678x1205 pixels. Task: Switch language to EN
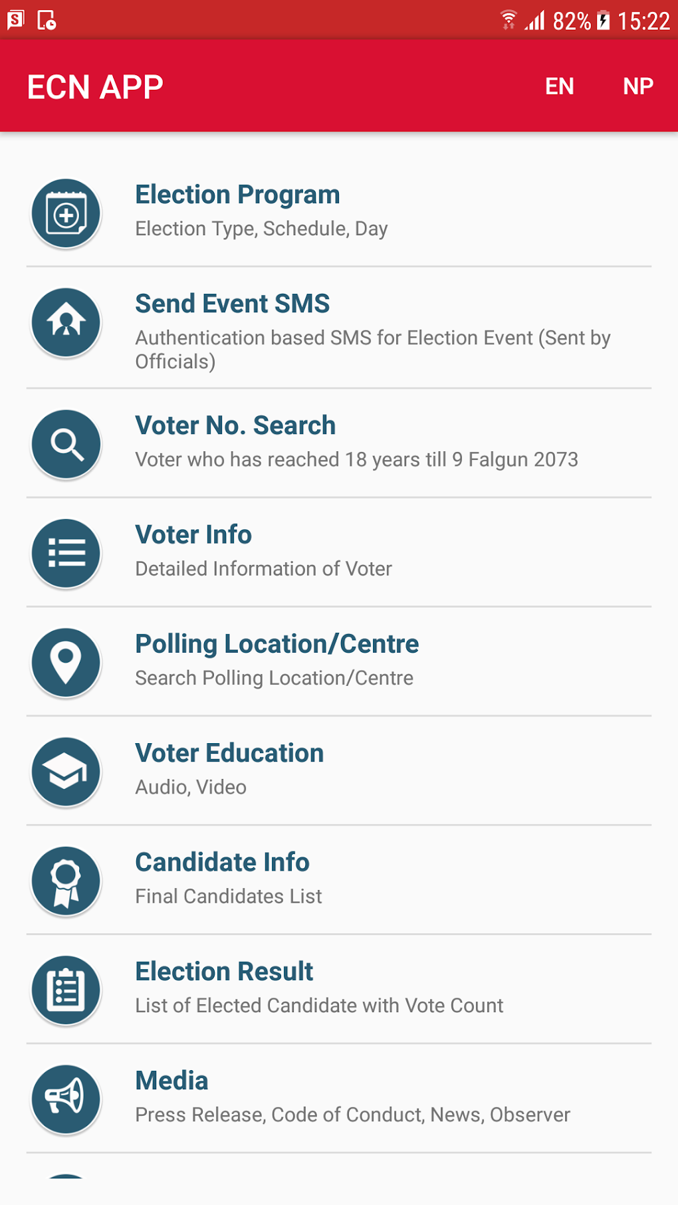click(559, 86)
